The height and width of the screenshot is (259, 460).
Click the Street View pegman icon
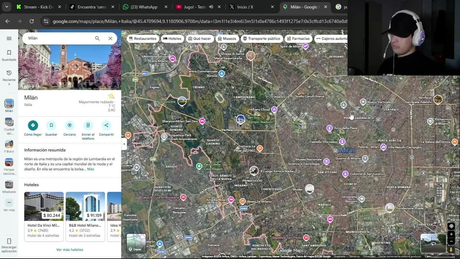tap(451, 250)
